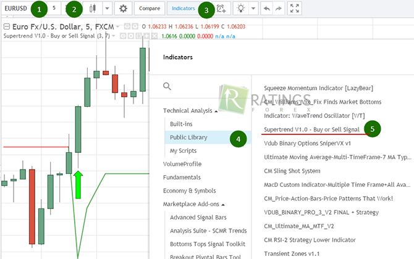
Task: Add CM RSI-2 Strategy Lower Indicator
Action: click(310, 240)
